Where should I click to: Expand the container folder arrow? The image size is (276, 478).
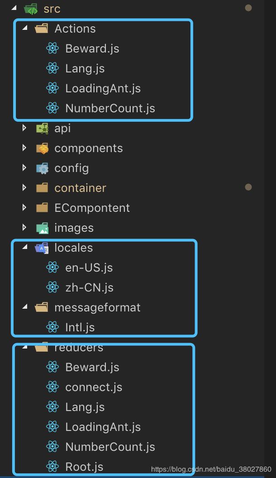(24, 188)
